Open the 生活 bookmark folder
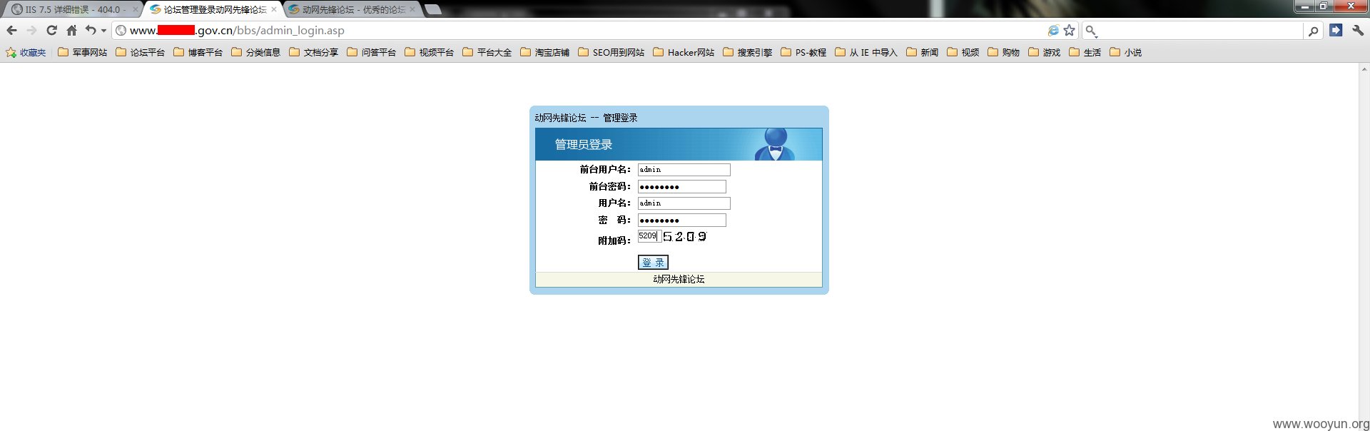1370x431 pixels. pyautogui.click(x=1085, y=53)
